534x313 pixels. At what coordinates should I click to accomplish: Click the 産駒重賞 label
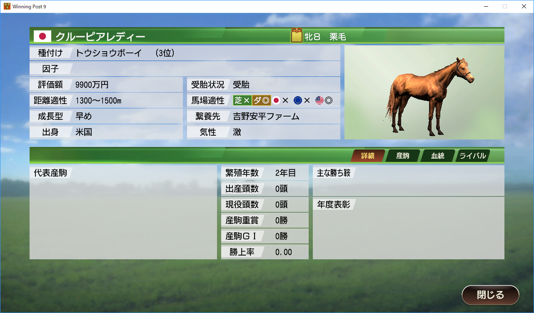(x=242, y=220)
